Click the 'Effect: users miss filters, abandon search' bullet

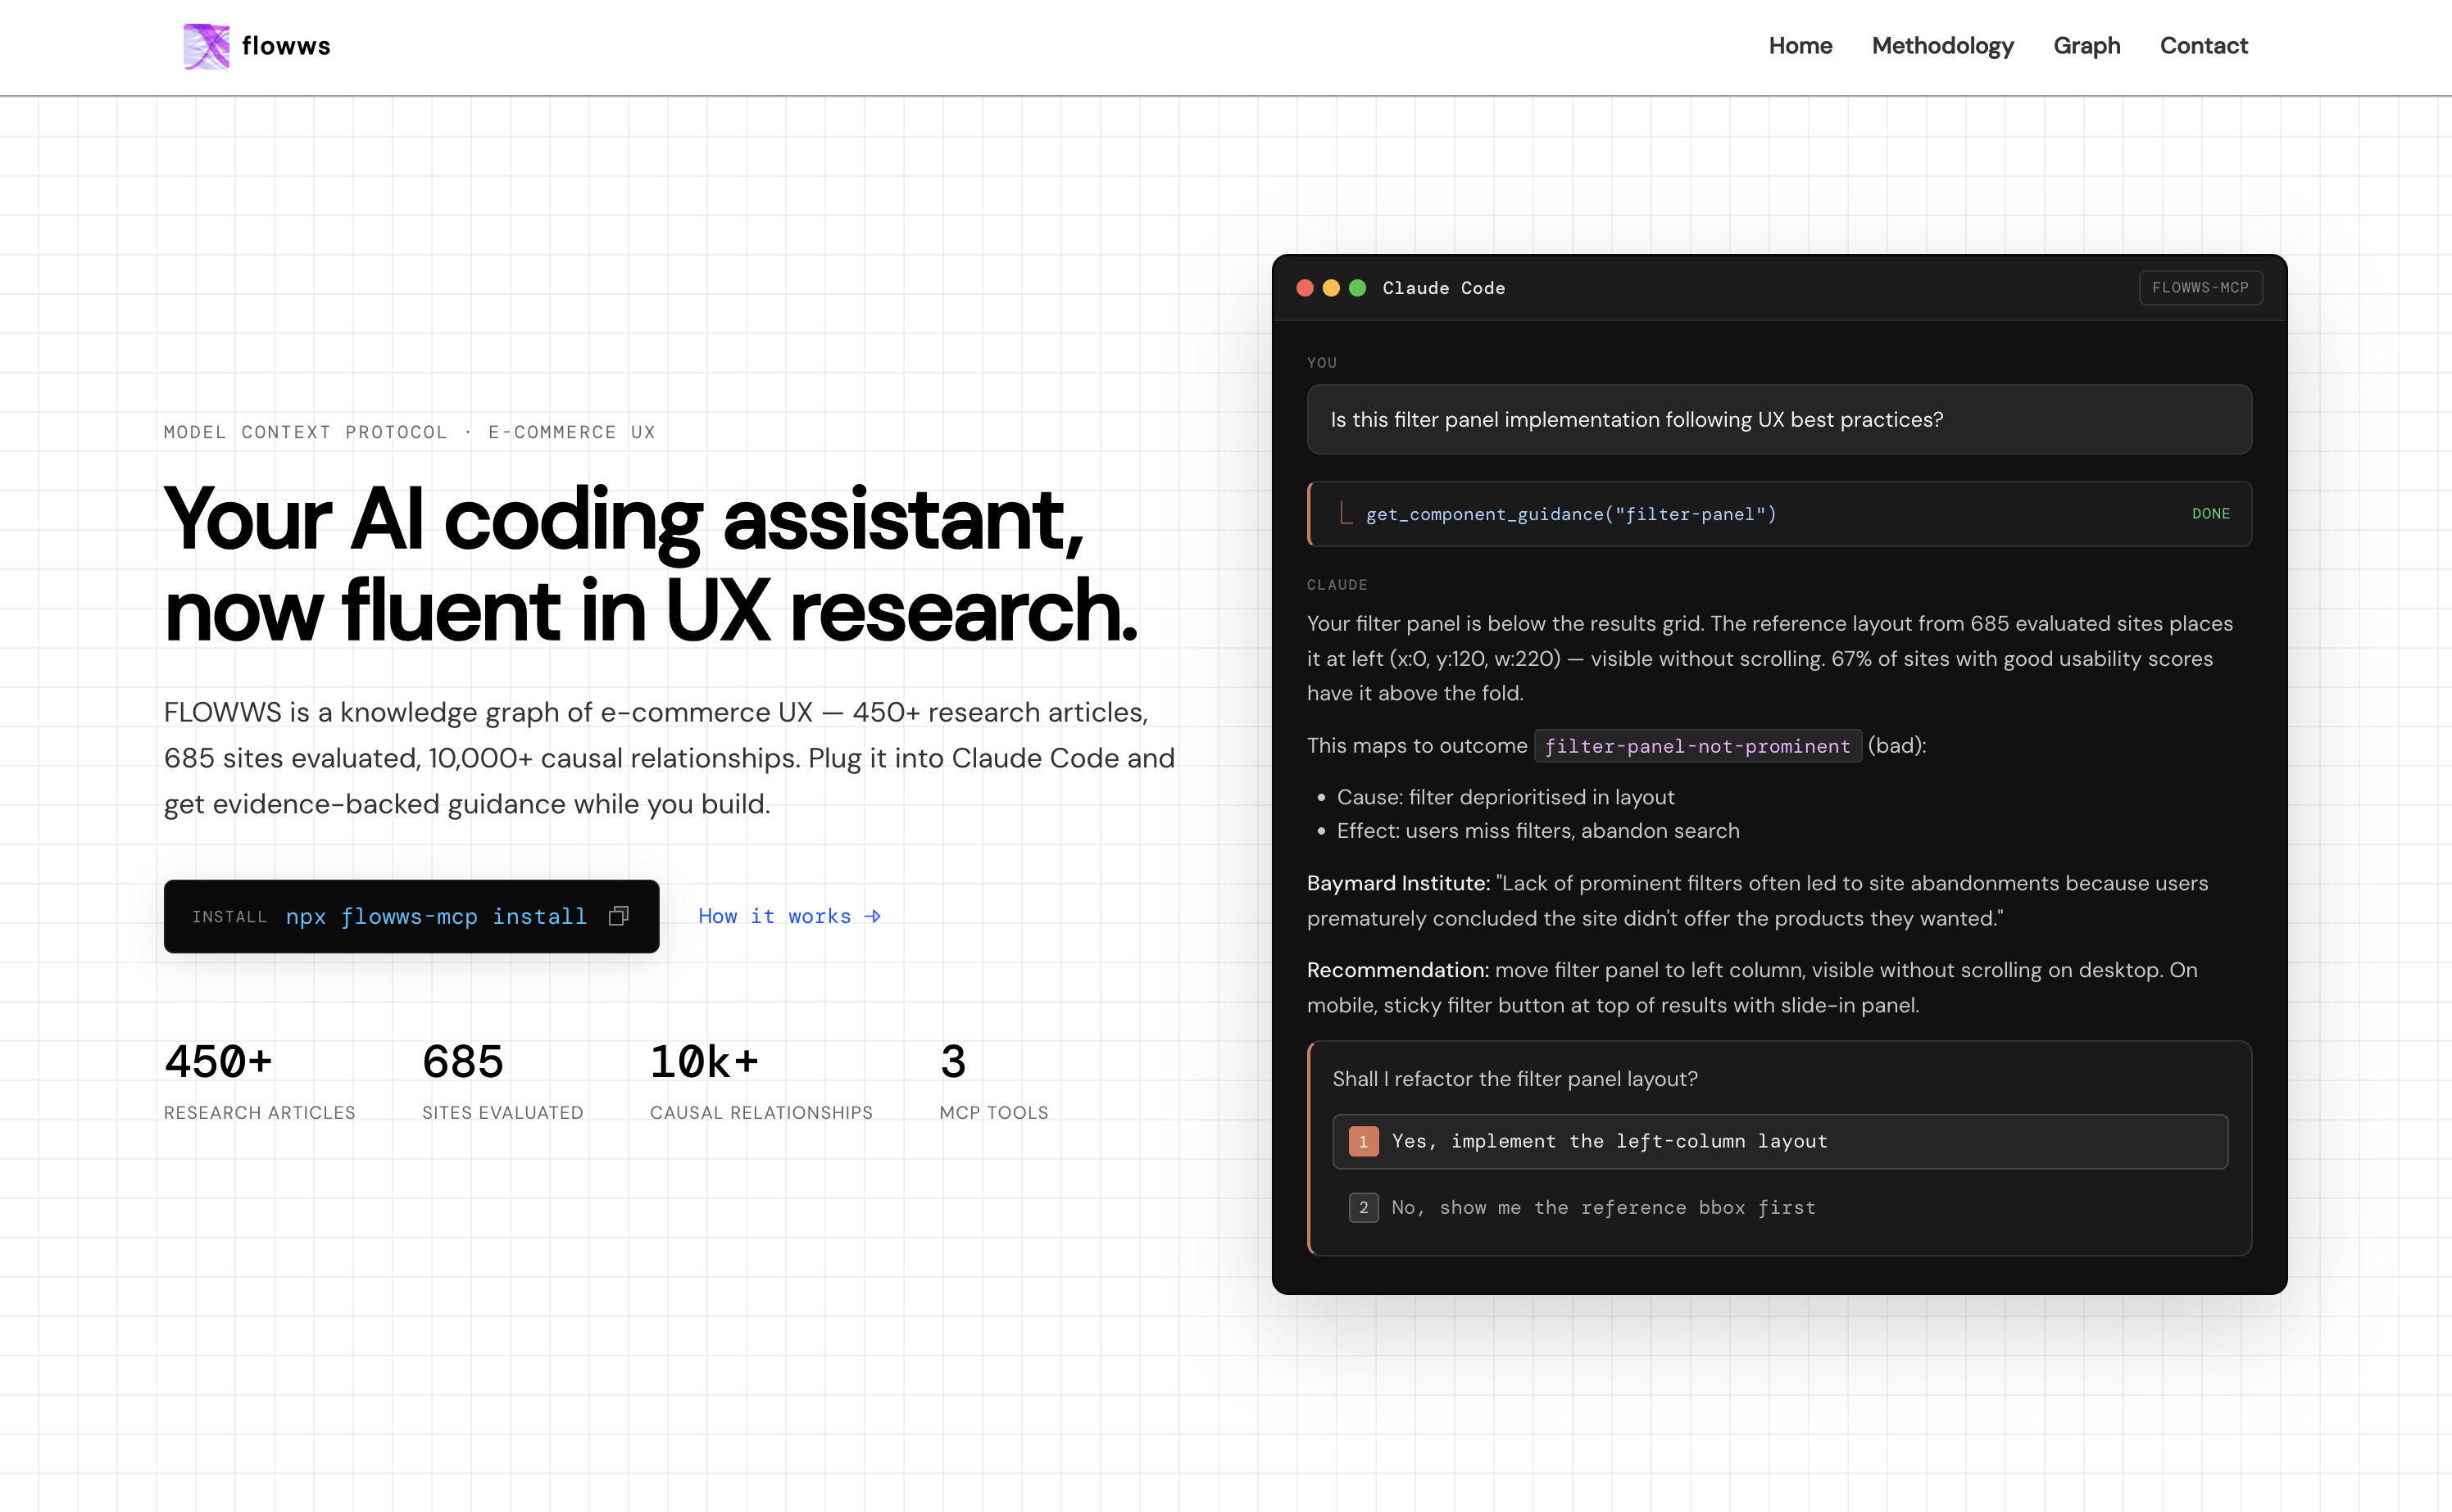tap(1537, 831)
